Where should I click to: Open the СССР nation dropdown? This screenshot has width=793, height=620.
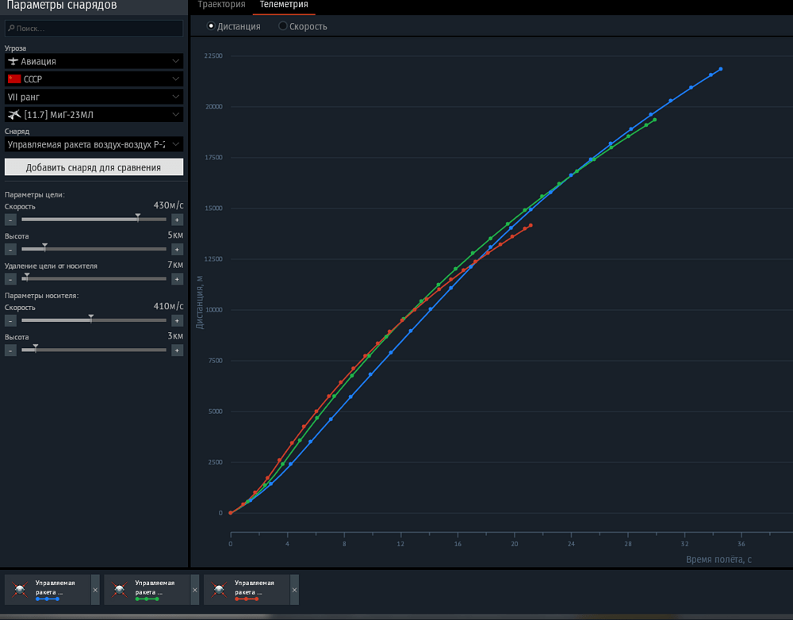point(94,79)
